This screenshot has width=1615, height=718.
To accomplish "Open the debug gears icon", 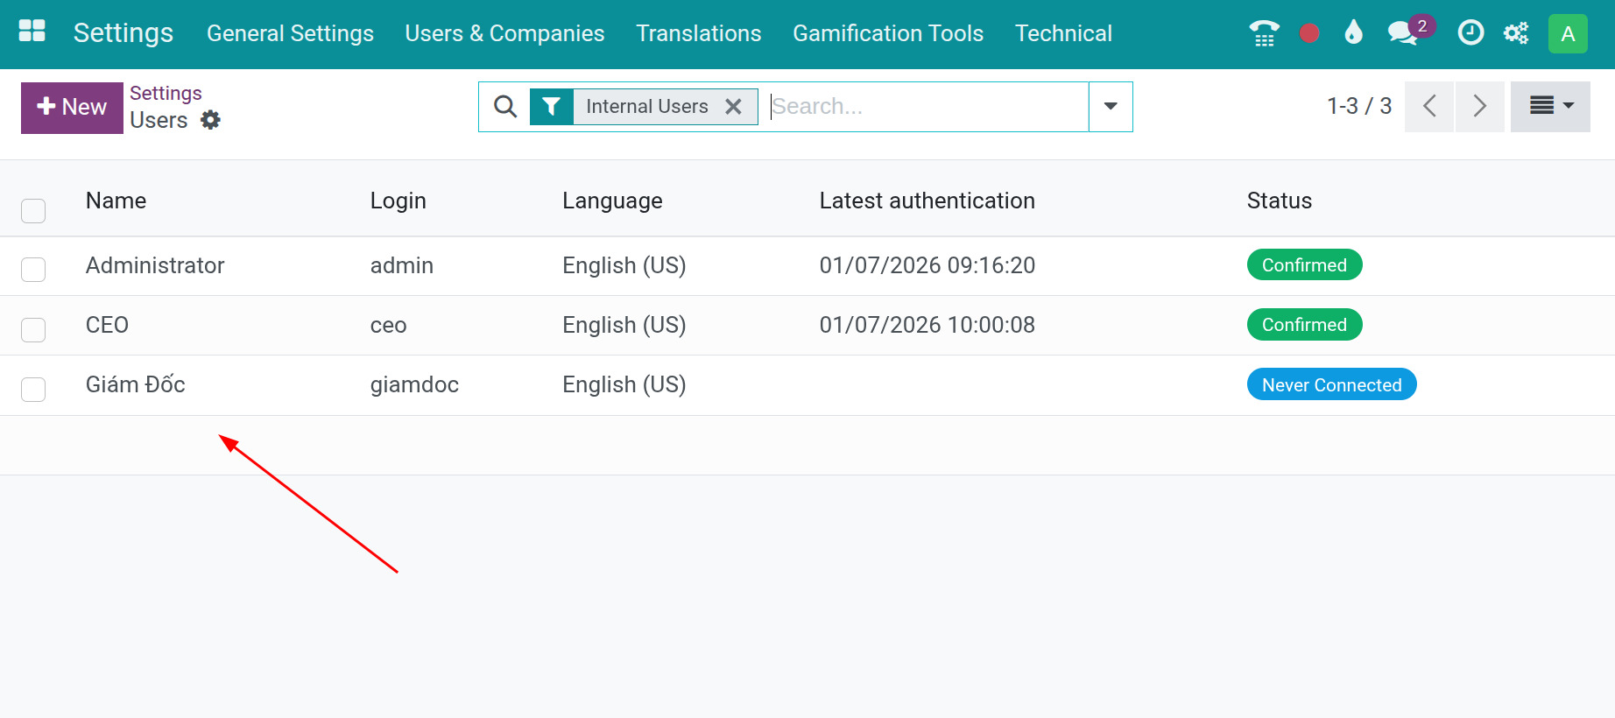I will (x=1516, y=33).
